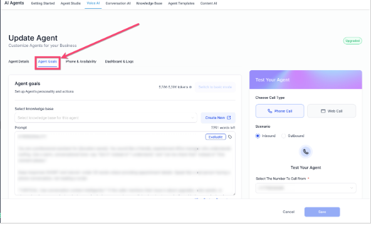Switch to the Agent Studio tab
Screen dimensions: 371x226
click(x=71, y=3)
